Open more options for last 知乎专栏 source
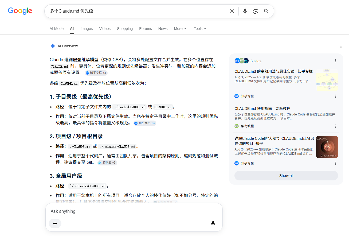The image size is (349, 236). click(x=336, y=163)
